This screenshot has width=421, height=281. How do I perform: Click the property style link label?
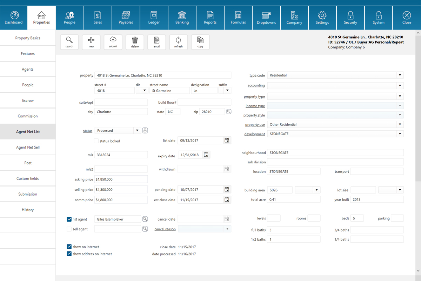click(254, 115)
